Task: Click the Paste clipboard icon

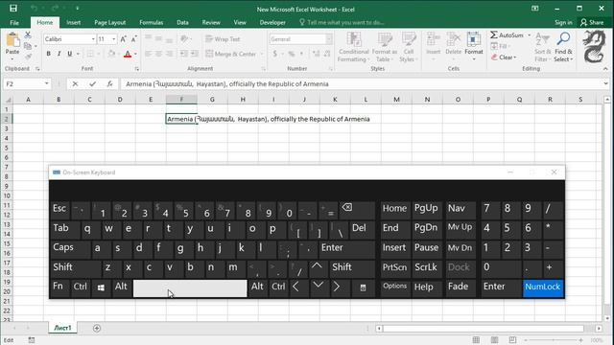Action: point(12,40)
